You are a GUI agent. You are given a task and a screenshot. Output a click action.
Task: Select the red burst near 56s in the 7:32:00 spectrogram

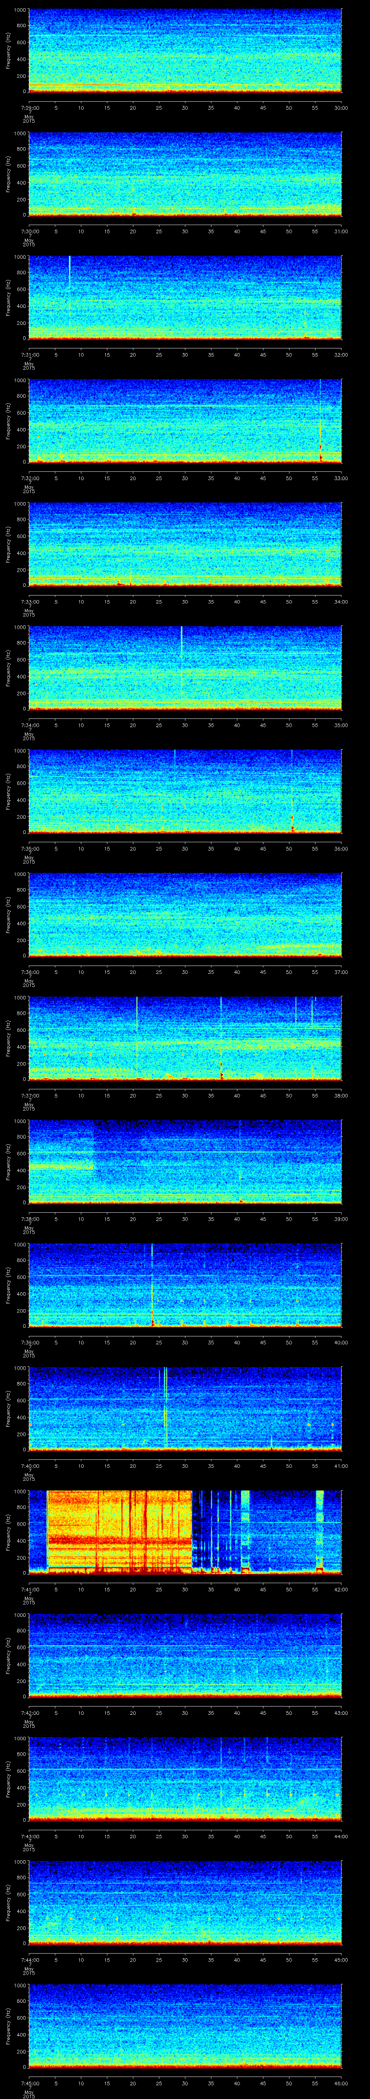(320, 452)
